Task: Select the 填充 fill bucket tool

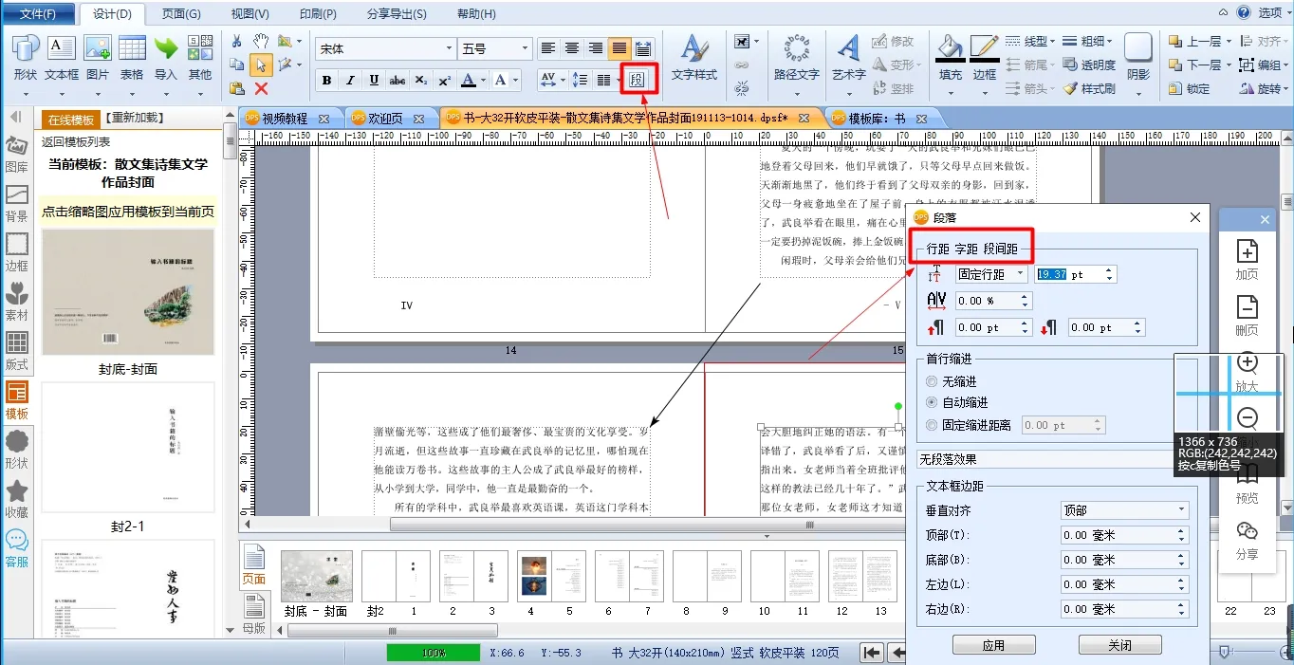Action: [950, 59]
